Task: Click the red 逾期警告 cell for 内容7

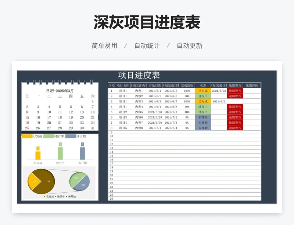Action: coord(235,123)
